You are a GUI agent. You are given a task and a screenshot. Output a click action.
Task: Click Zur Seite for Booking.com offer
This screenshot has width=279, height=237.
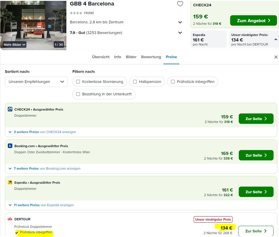pos(256,155)
